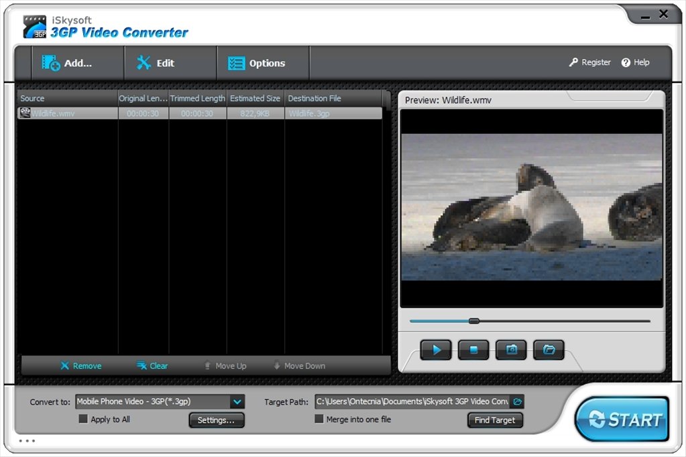The width and height of the screenshot is (686, 457).
Task: Click the Trimmed Length column header
Action: click(x=198, y=99)
